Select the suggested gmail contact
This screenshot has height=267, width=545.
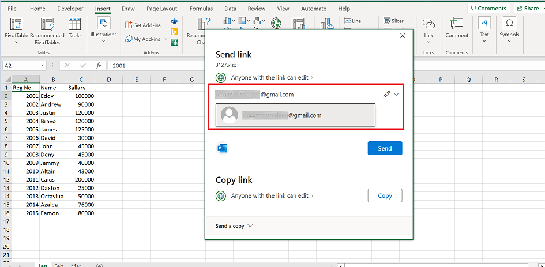pos(295,115)
